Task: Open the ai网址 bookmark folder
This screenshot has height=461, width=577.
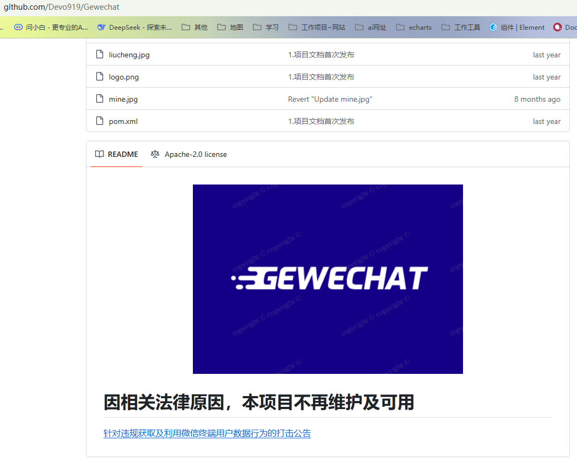Action: (371, 27)
